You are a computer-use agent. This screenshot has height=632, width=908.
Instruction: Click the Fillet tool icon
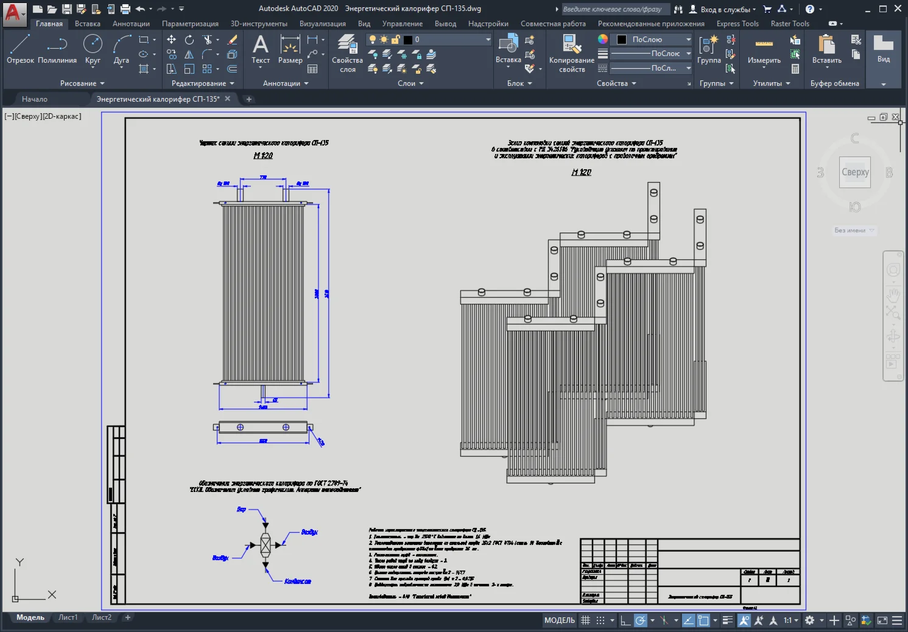208,54
